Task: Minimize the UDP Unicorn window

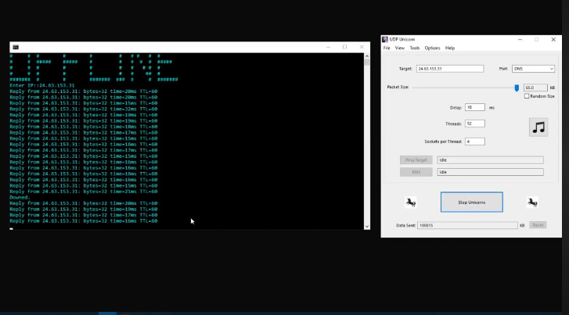Action: 520,40
